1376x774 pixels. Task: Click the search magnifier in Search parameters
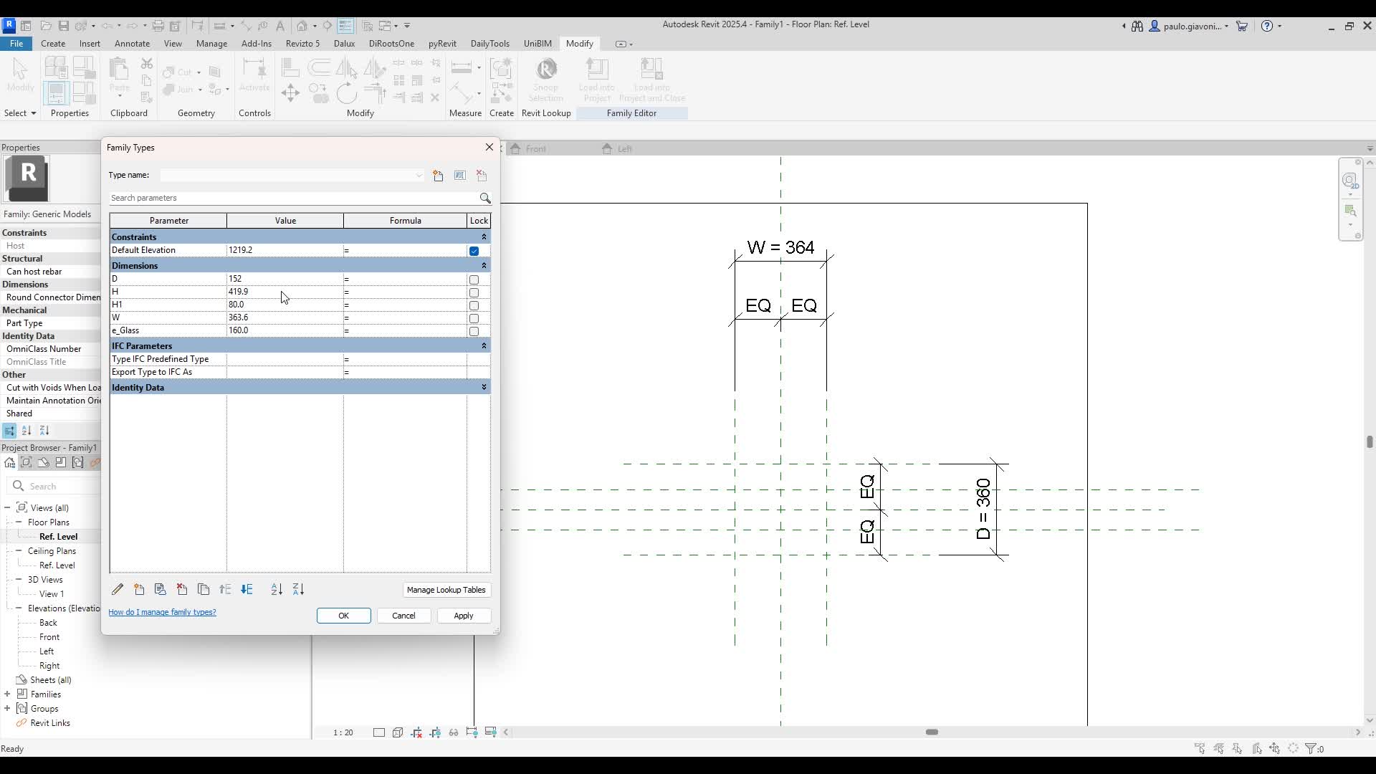click(485, 198)
